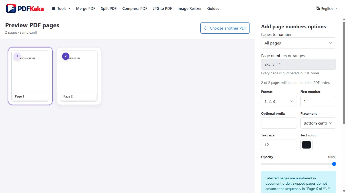Viewport: 346px width, 194px height.
Task: Focus the First number field
Action: click(318, 101)
